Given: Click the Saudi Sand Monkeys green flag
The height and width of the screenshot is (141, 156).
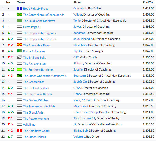Looking at the screenshot, I should tap(20, 20).
